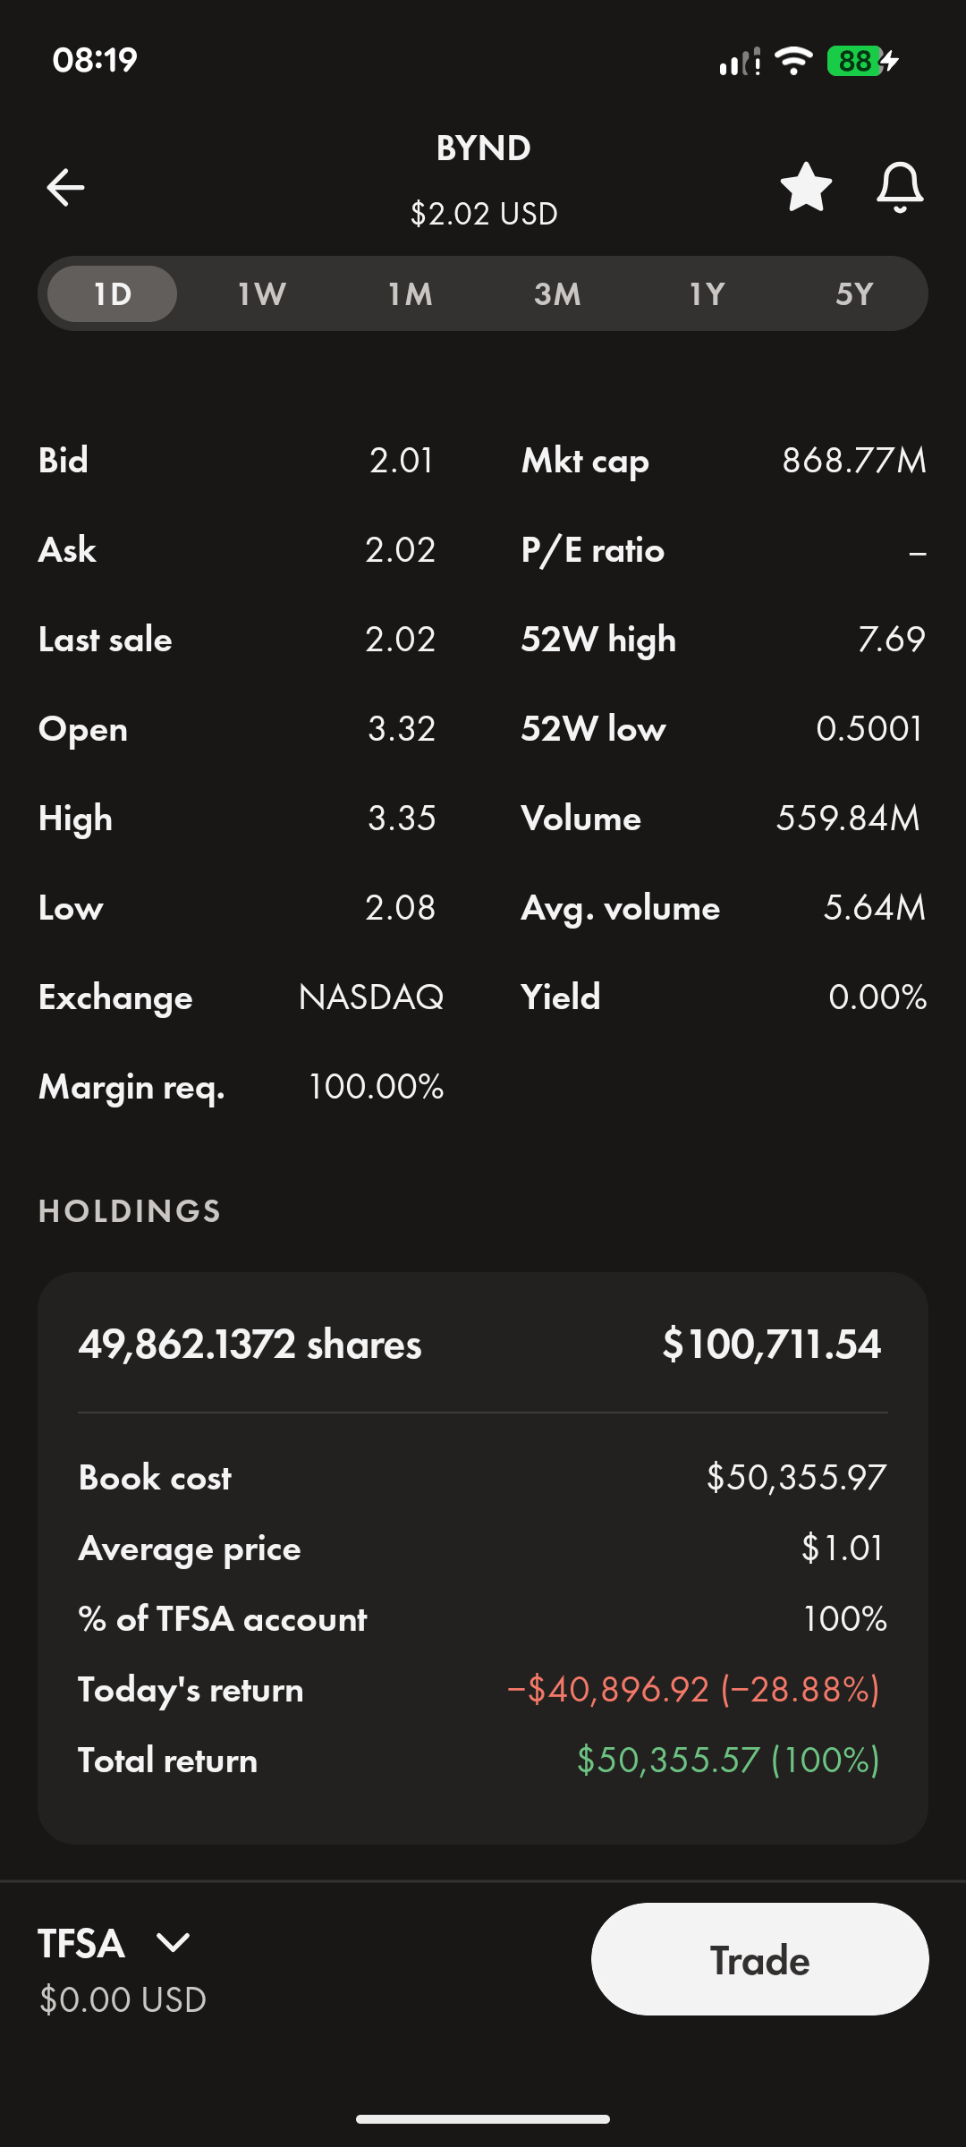The width and height of the screenshot is (966, 2147).
Task: Tap the 49,862.1372 shares holdings row
Action: pos(481,1345)
